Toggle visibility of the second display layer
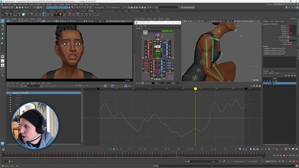The image size is (299, 168). click(264, 81)
